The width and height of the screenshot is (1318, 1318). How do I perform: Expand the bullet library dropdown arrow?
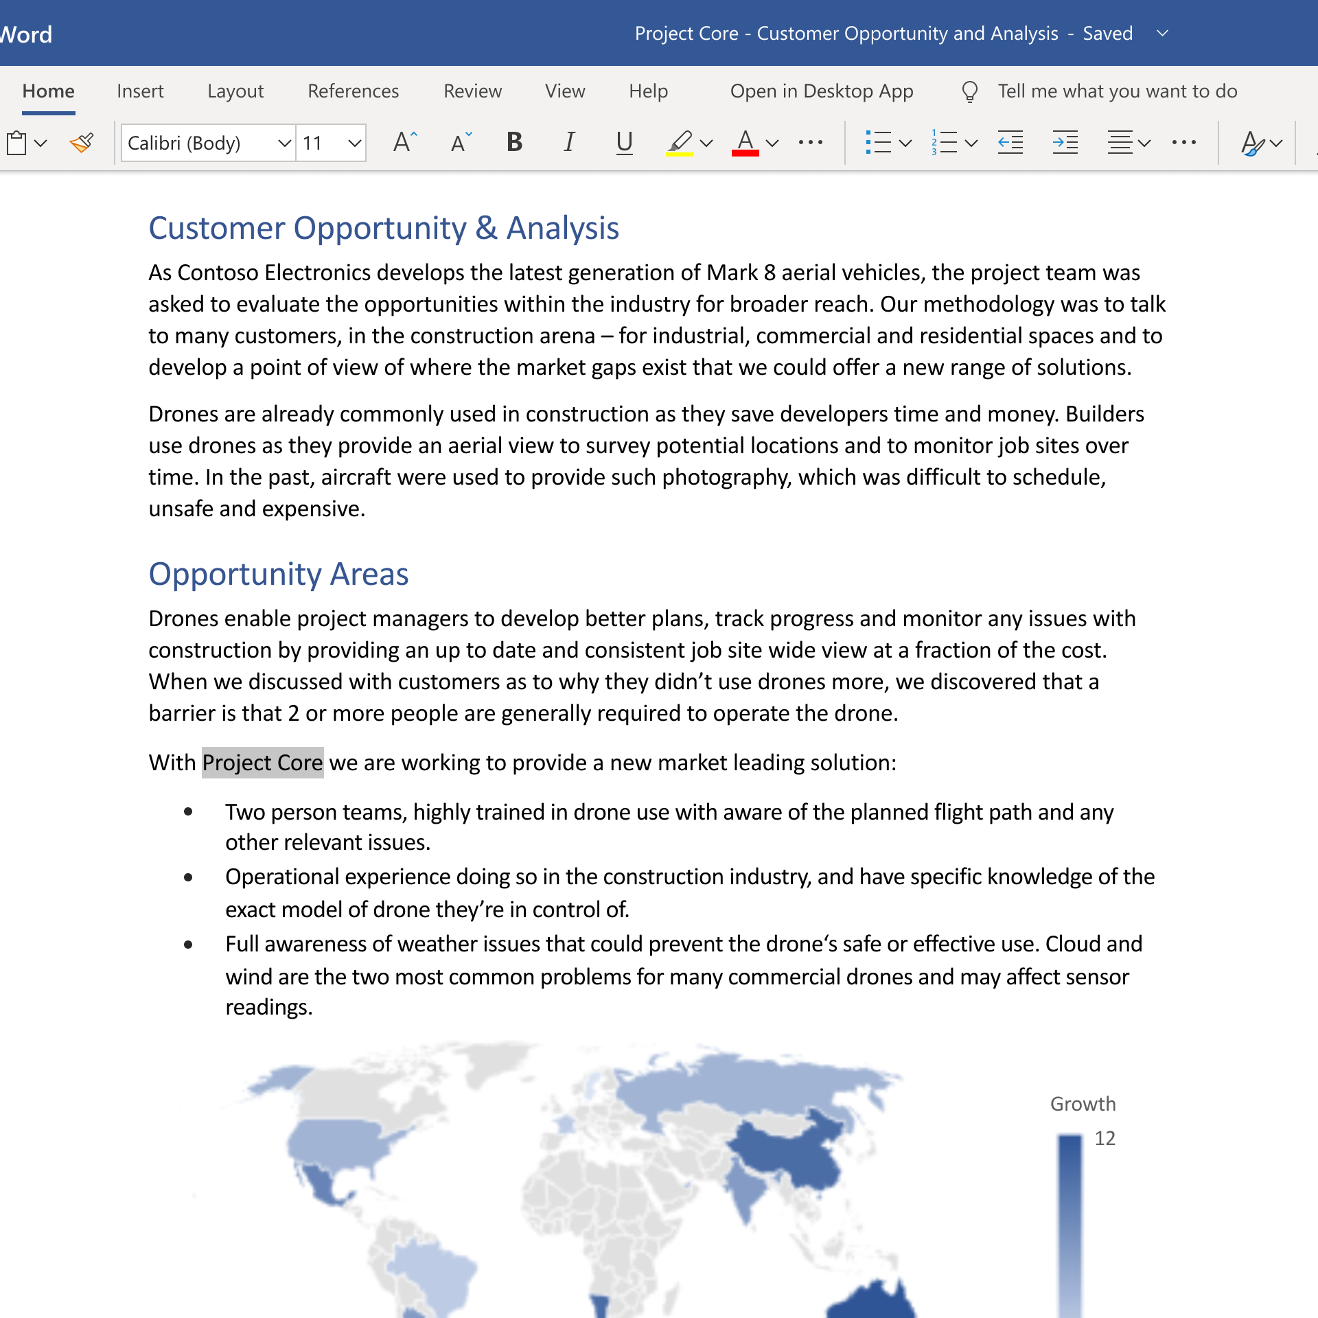tap(905, 143)
